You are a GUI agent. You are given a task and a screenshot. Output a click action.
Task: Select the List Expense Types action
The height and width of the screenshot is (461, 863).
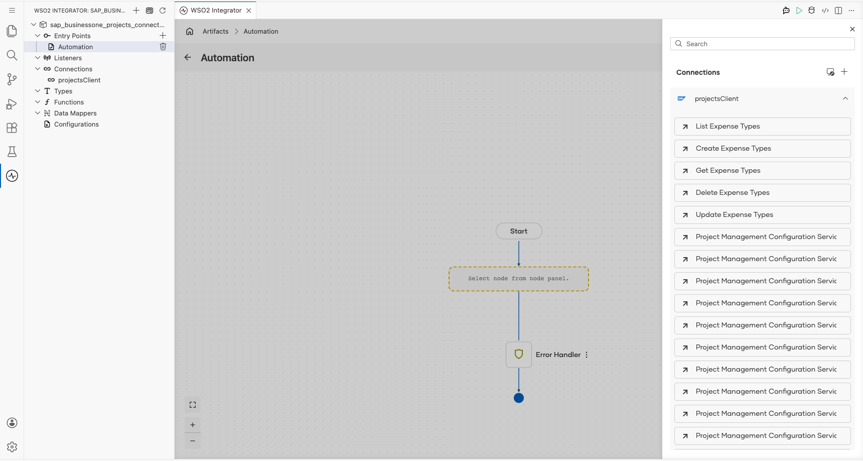pyautogui.click(x=763, y=127)
